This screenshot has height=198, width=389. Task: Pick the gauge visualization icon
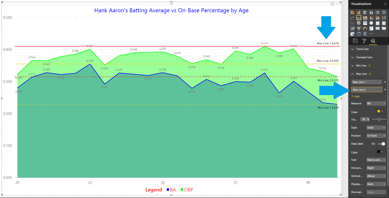(x=365, y=28)
